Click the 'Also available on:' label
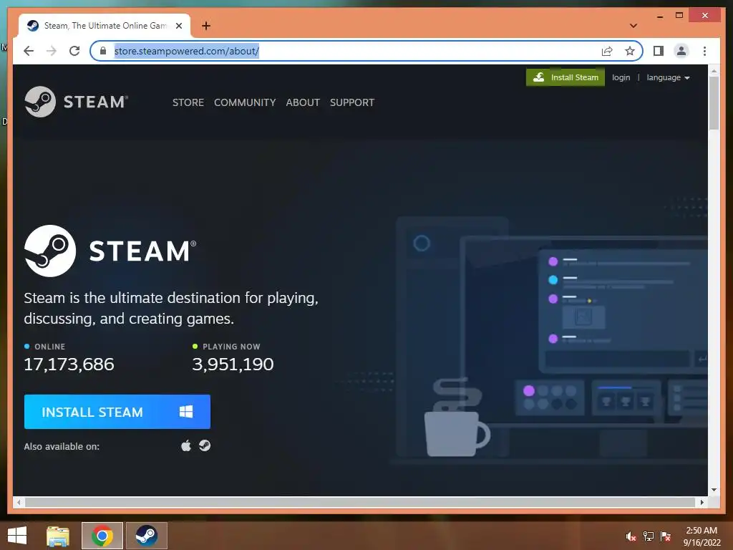 click(62, 447)
